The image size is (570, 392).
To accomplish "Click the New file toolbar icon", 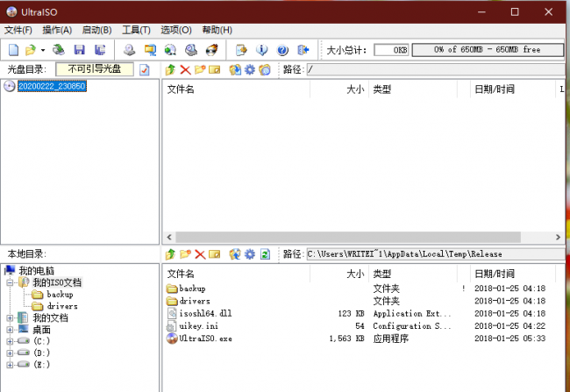I will click(x=13, y=50).
